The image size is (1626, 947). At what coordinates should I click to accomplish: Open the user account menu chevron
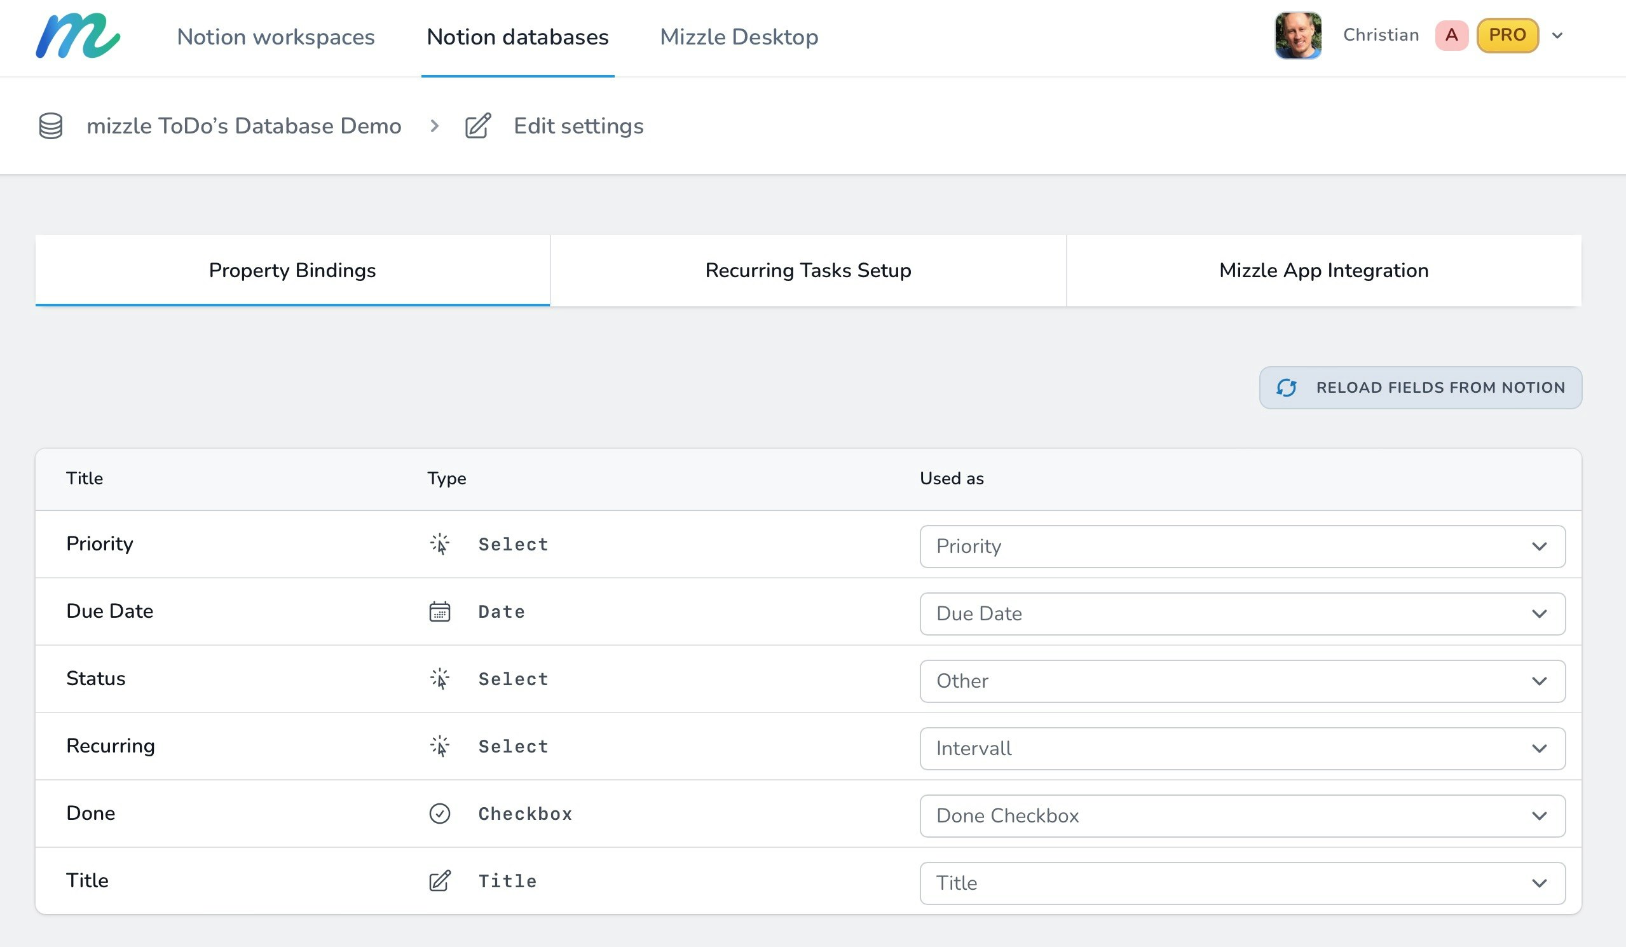click(x=1557, y=36)
